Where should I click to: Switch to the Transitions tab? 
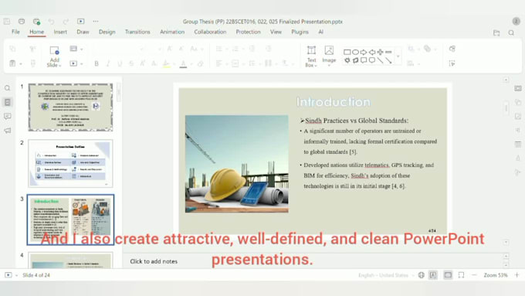point(137,32)
